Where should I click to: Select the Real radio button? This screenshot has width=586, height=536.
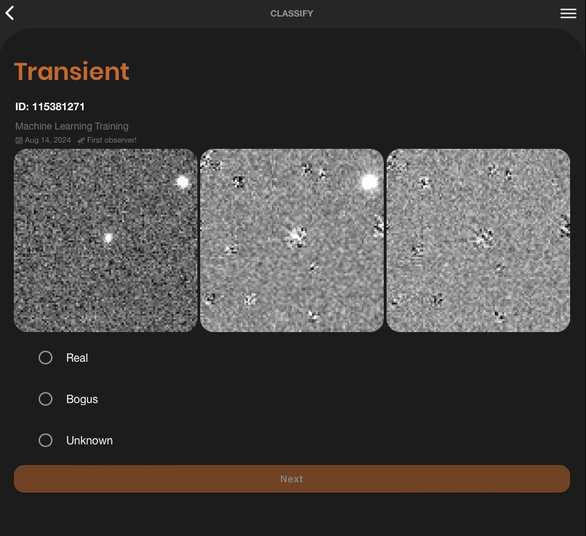pyautogui.click(x=46, y=358)
